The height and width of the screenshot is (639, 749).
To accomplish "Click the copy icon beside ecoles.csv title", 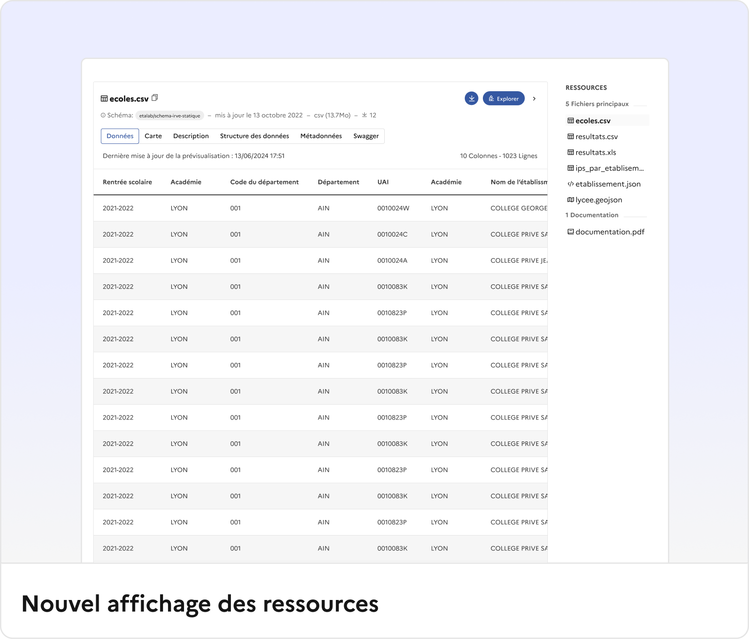I will pos(155,98).
